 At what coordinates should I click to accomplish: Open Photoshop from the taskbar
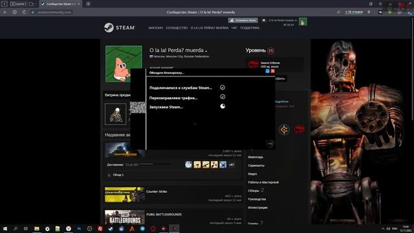(x=79, y=228)
